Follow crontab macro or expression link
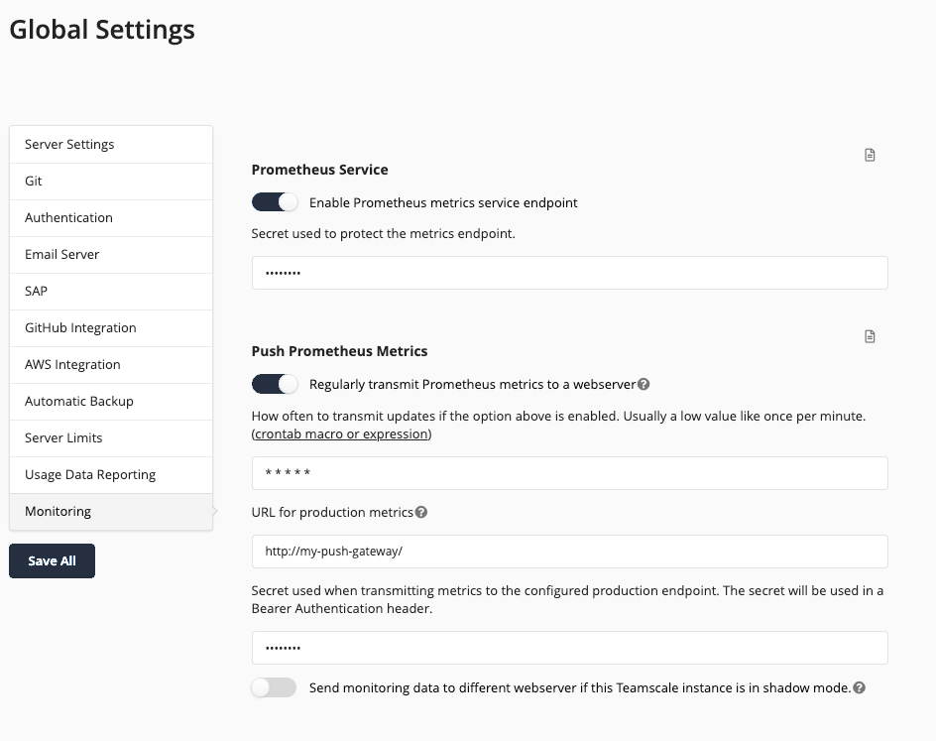 click(x=341, y=434)
